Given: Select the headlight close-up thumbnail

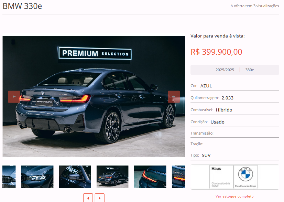Looking at the screenshot, I should [x=37, y=177].
